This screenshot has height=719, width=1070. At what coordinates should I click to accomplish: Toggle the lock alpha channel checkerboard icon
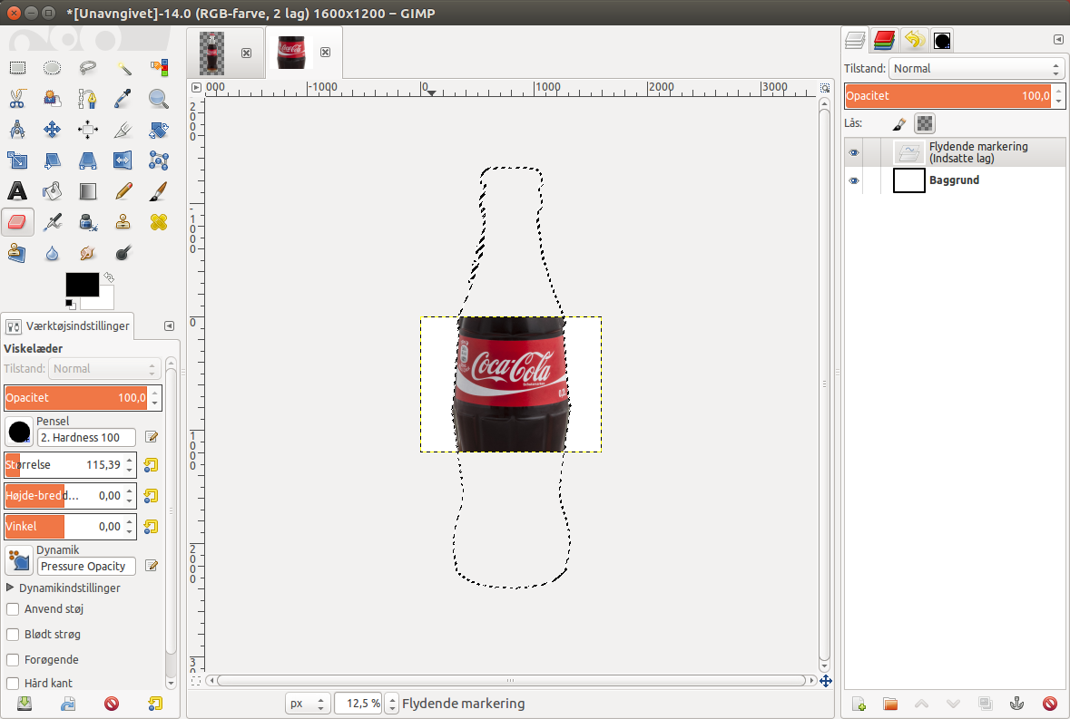[x=925, y=124]
